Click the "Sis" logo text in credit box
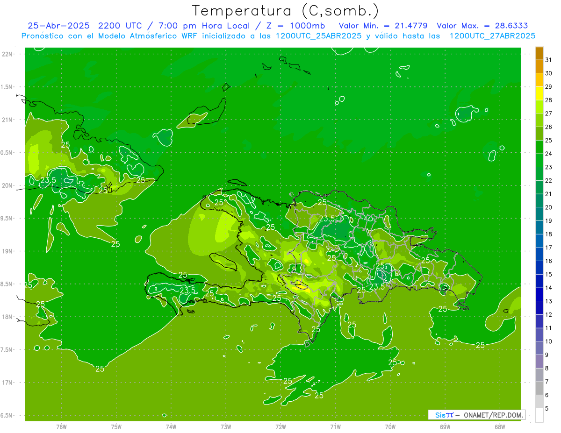 [440, 415]
